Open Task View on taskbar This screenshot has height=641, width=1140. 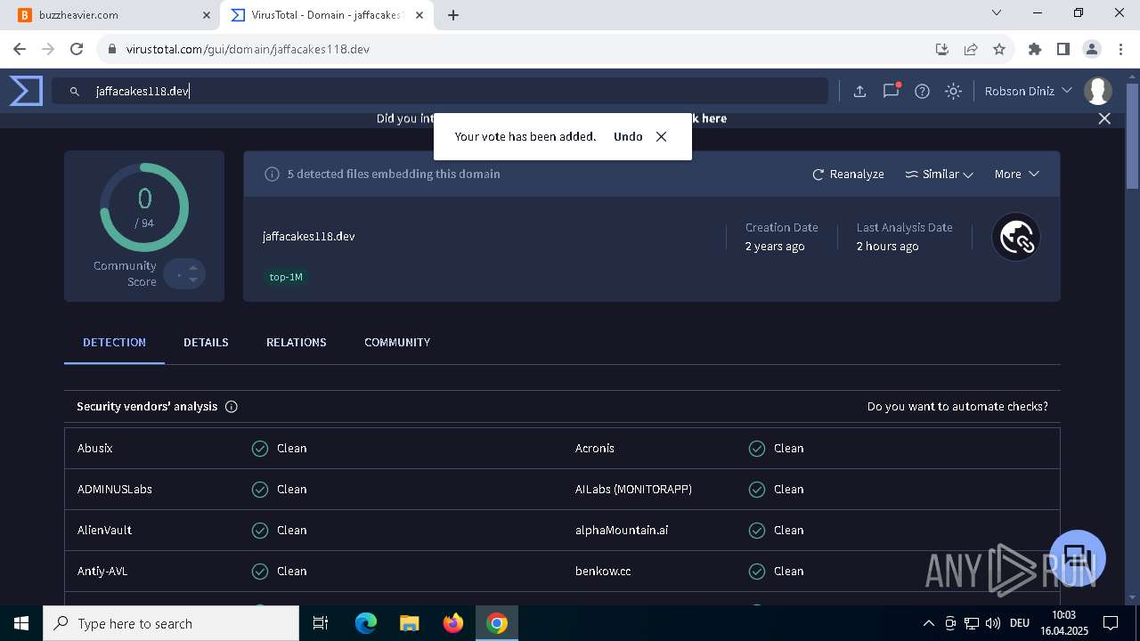(x=321, y=623)
